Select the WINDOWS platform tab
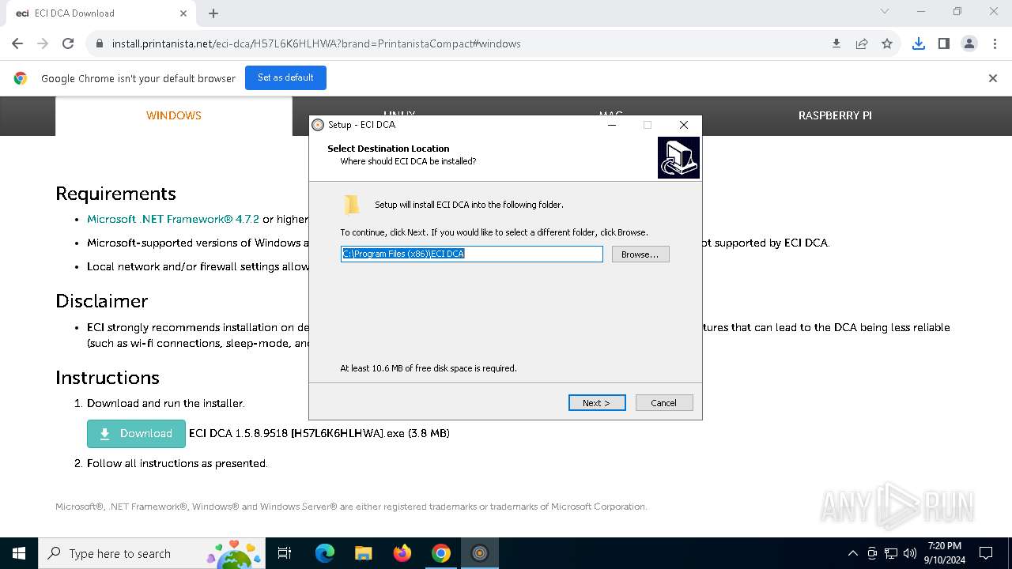The width and height of the screenshot is (1012, 569). point(174,115)
